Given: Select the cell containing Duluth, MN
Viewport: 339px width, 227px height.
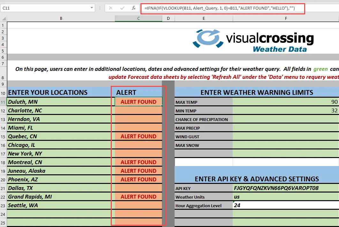Looking at the screenshot, I should [61, 101].
